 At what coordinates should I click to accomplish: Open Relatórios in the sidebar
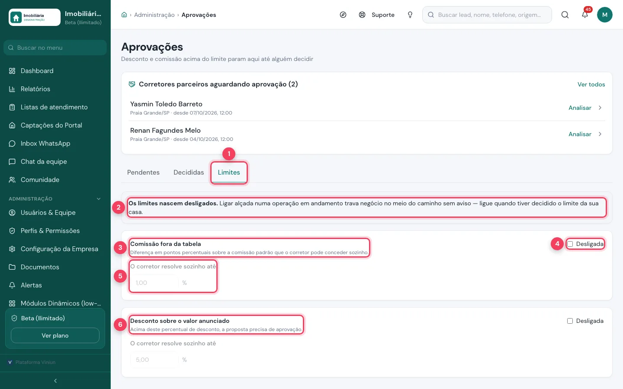pyautogui.click(x=55, y=89)
